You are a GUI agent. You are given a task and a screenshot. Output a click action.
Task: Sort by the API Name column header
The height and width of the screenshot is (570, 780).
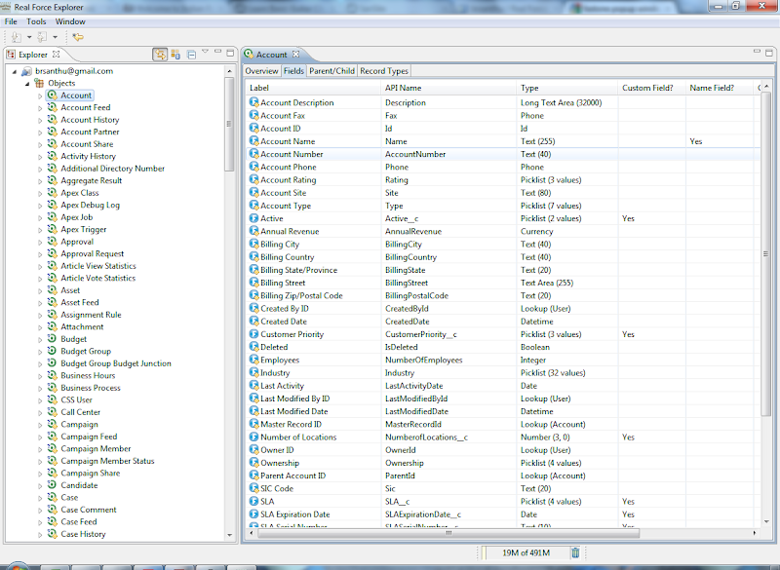(448, 88)
